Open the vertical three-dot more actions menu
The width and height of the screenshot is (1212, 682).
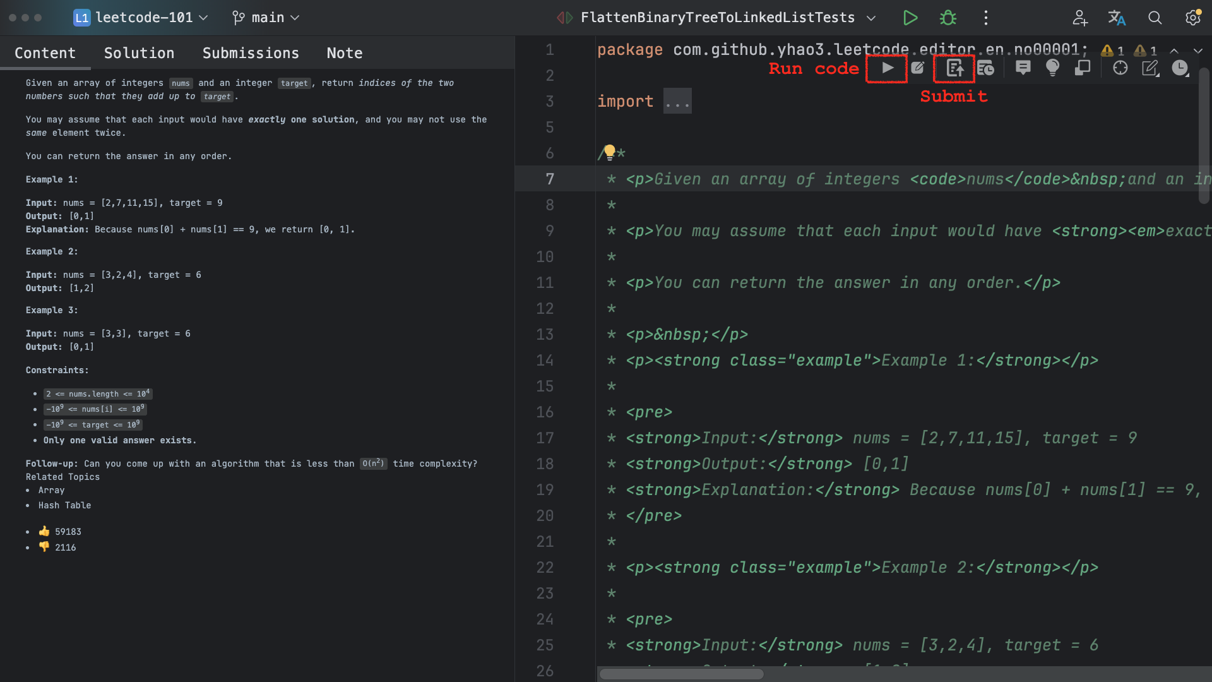pyautogui.click(x=986, y=18)
